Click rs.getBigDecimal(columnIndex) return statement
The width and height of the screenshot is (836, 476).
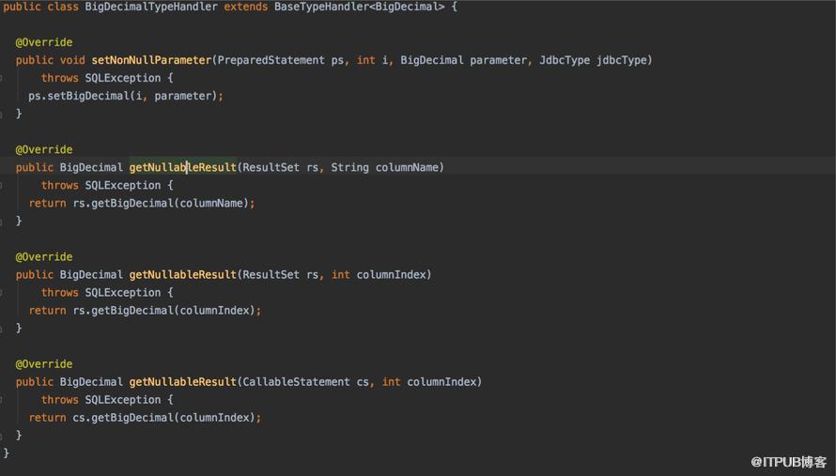(145, 310)
